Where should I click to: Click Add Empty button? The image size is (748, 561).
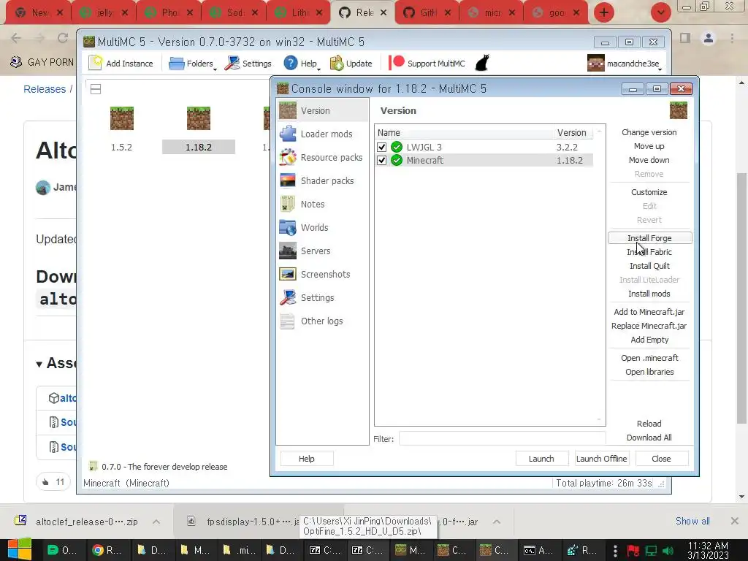[649, 340]
